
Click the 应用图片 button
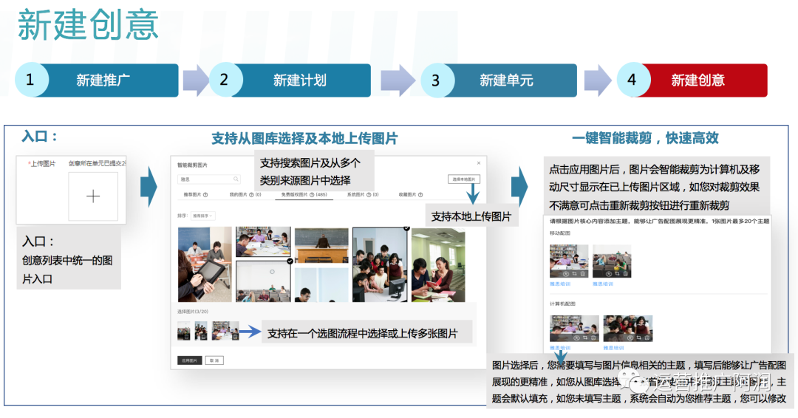[x=189, y=360]
